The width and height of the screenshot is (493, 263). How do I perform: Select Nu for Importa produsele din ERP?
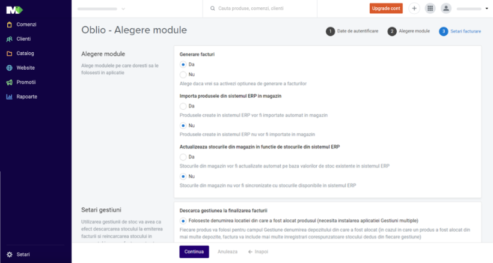pos(183,125)
